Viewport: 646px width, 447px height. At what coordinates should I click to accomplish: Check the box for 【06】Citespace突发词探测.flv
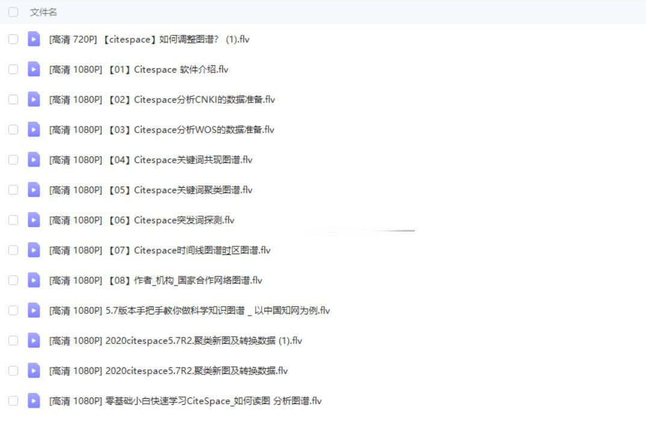point(13,220)
